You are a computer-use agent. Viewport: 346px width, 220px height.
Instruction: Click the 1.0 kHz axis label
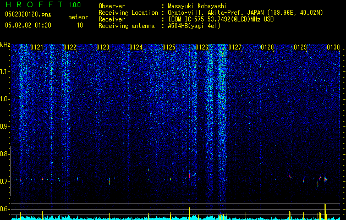coord(4,99)
